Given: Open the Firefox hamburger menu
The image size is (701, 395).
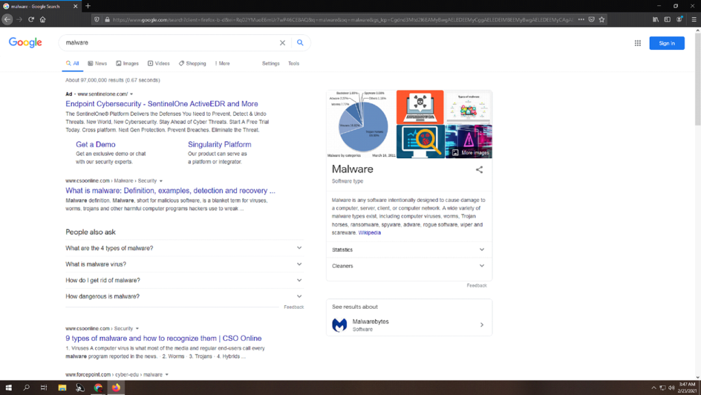Looking at the screenshot, I should coord(694,19).
